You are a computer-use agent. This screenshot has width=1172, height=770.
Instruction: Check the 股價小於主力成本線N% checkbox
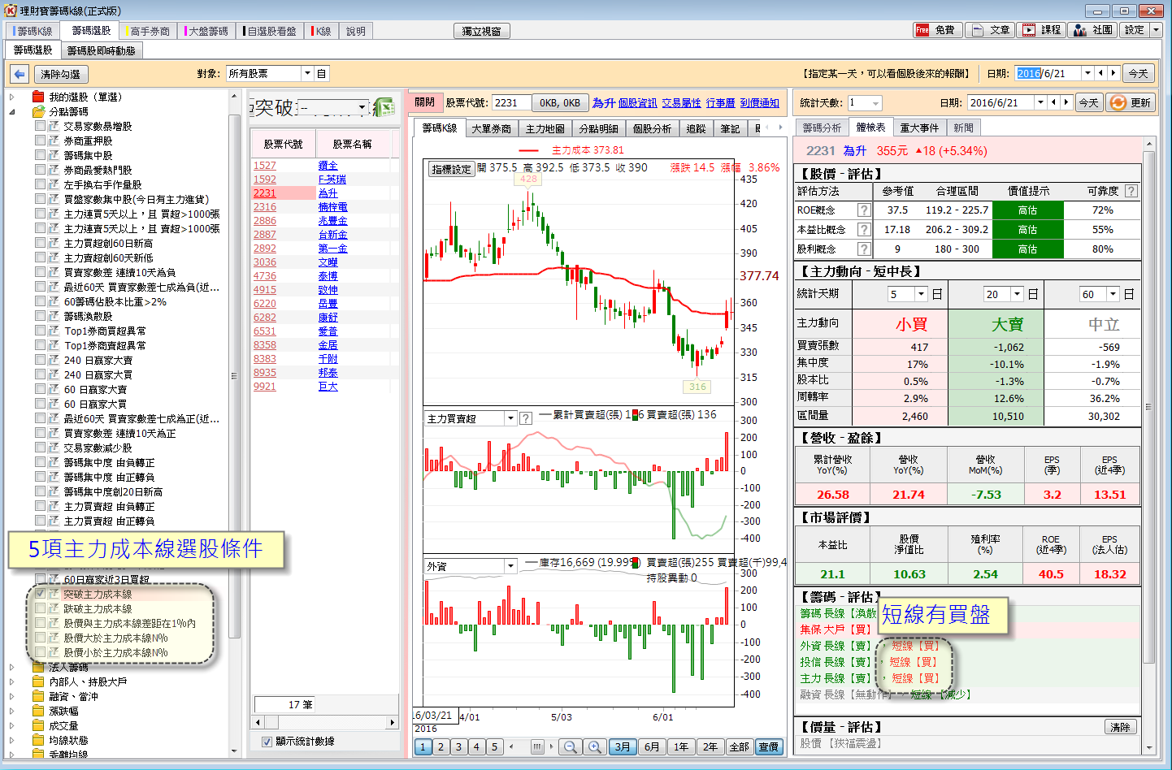click(x=40, y=652)
